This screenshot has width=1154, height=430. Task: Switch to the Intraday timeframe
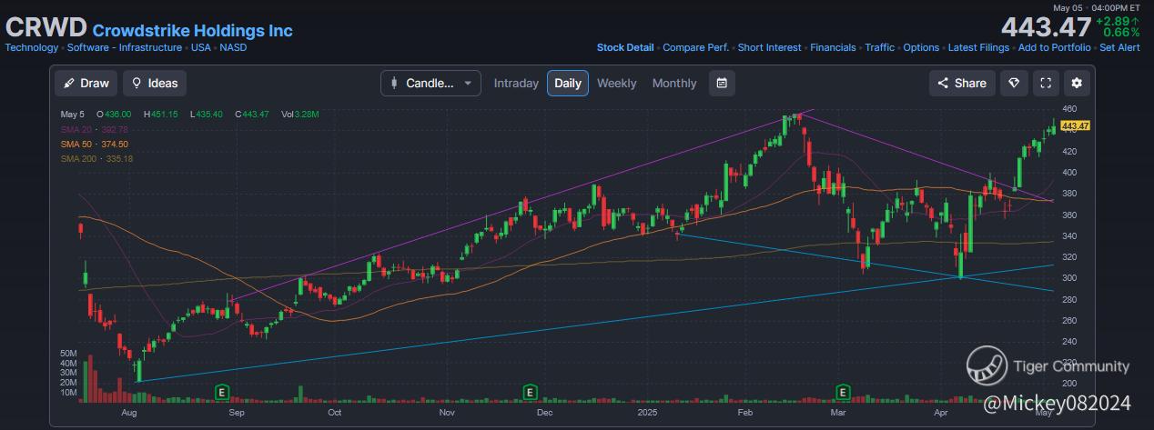click(x=516, y=83)
